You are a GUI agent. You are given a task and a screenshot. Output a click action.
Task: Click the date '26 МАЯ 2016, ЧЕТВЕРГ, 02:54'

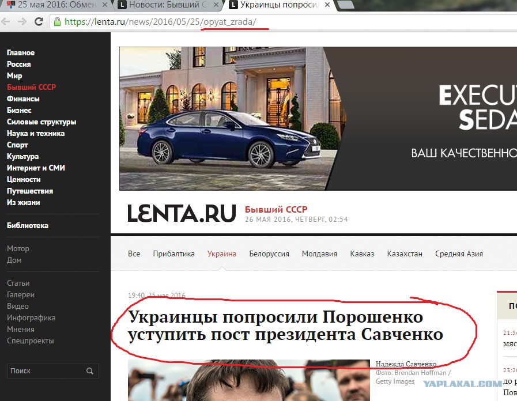[x=296, y=220]
